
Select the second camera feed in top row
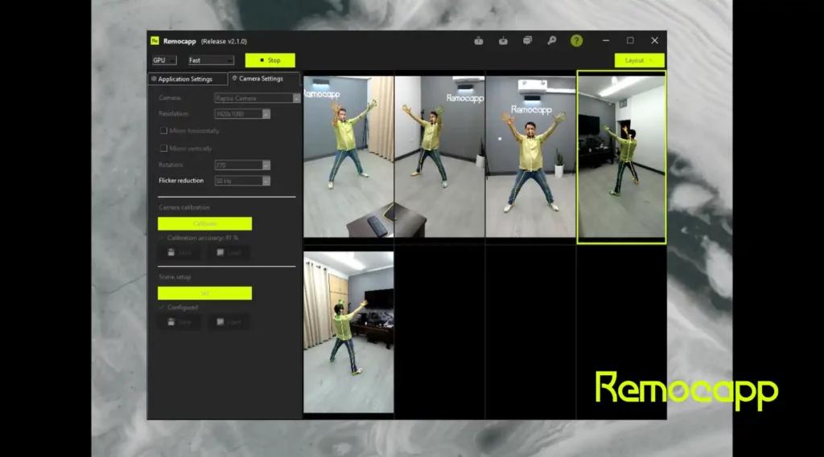tap(439, 157)
